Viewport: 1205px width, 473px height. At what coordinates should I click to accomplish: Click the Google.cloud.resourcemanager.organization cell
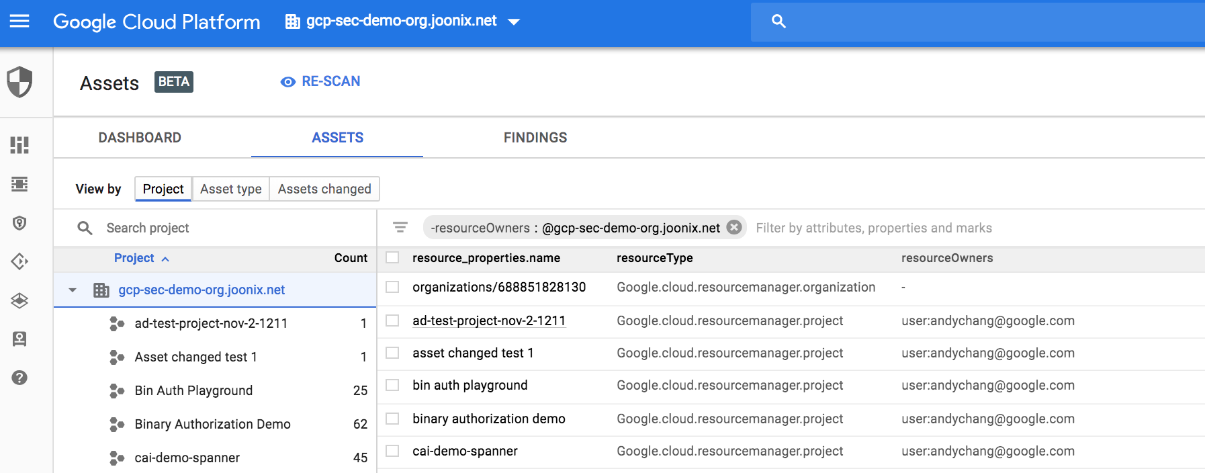pyautogui.click(x=746, y=288)
